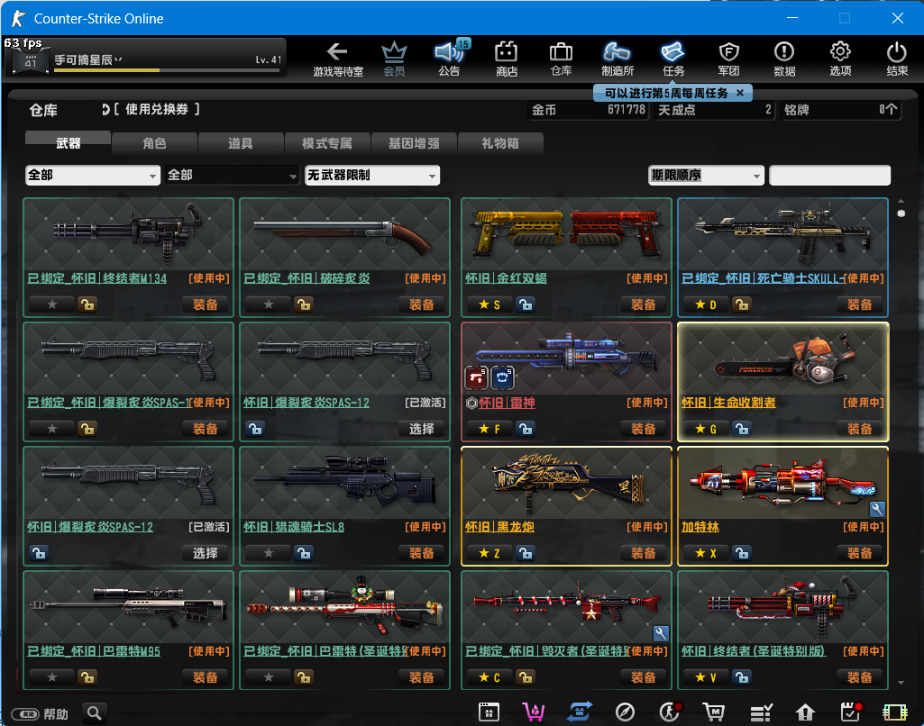The height and width of the screenshot is (726, 924).
Task: Click the inventory scrollbar up arrow
Action: [x=901, y=201]
